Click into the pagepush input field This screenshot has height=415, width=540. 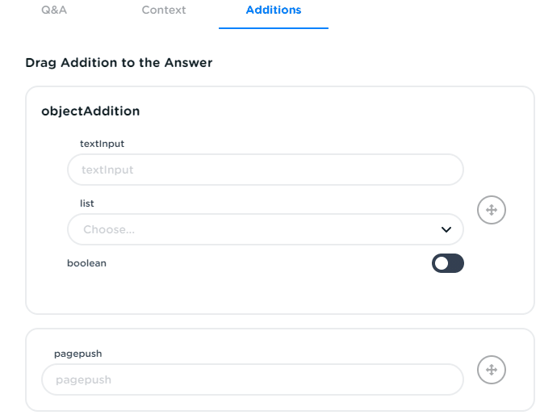pos(252,379)
